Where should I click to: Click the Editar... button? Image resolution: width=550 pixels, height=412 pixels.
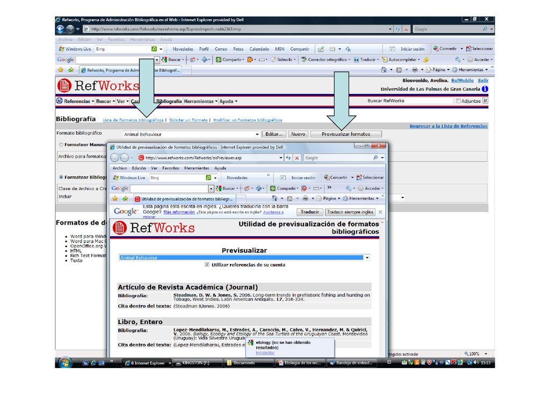pos(274,134)
